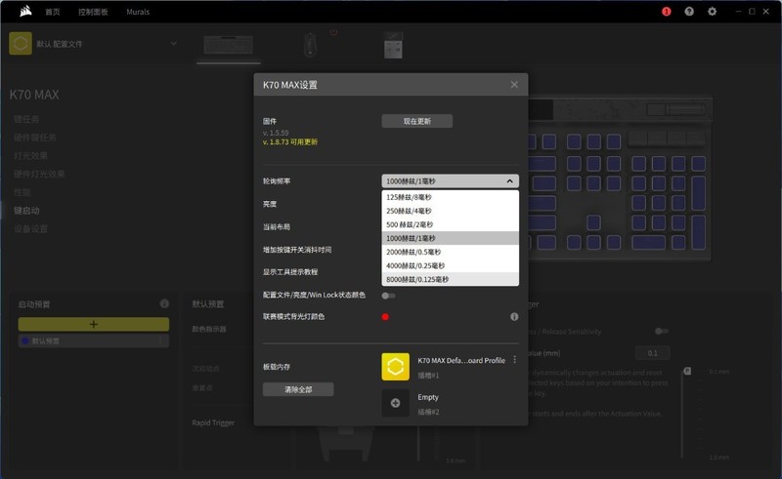Select 硬件键任务 in the sidebar
This screenshot has width=782, height=479.
pyautogui.click(x=35, y=138)
